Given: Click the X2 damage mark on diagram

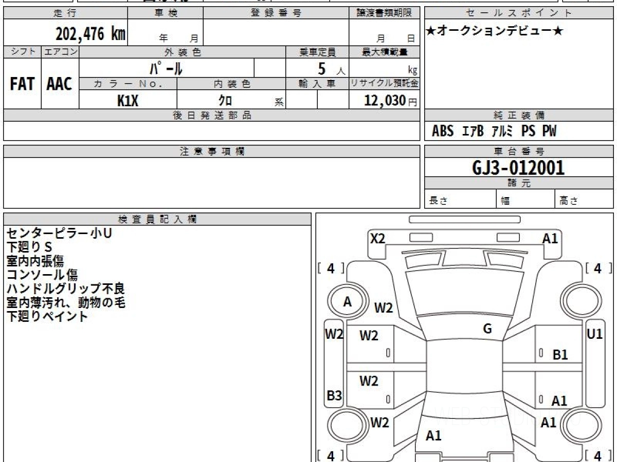Looking at the screenshot, I should (x=377, y=238).
